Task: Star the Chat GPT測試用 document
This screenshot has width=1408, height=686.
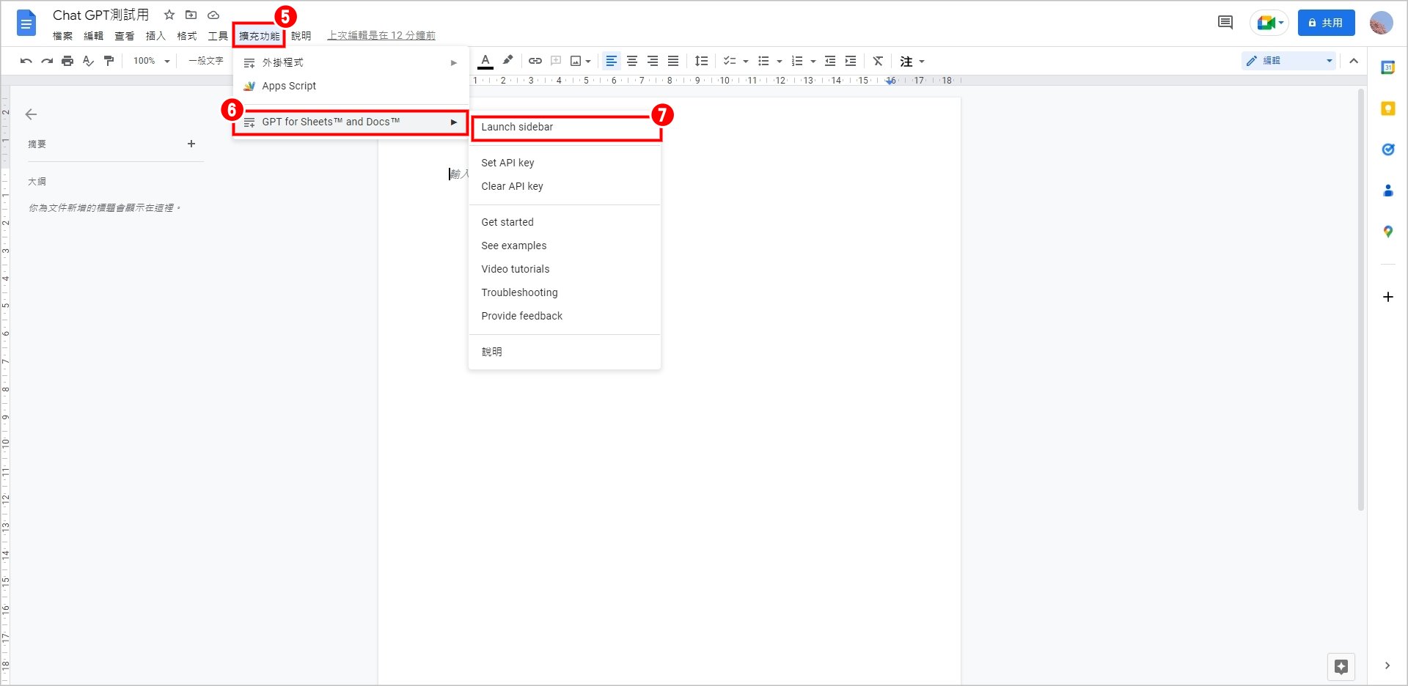Action: [x=169, y=15]
